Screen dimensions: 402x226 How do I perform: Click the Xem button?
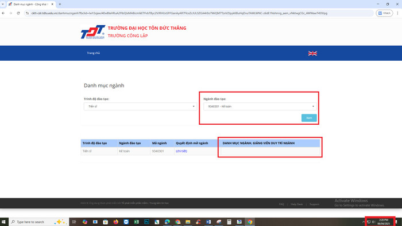coord(309,118)
